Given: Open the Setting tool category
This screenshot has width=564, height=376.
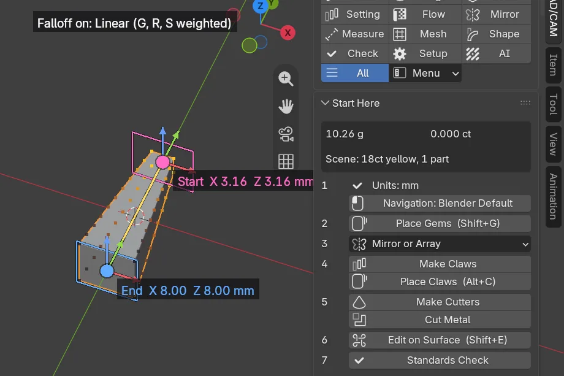Looking at the screenshot, I should click(x=355, y=14).
